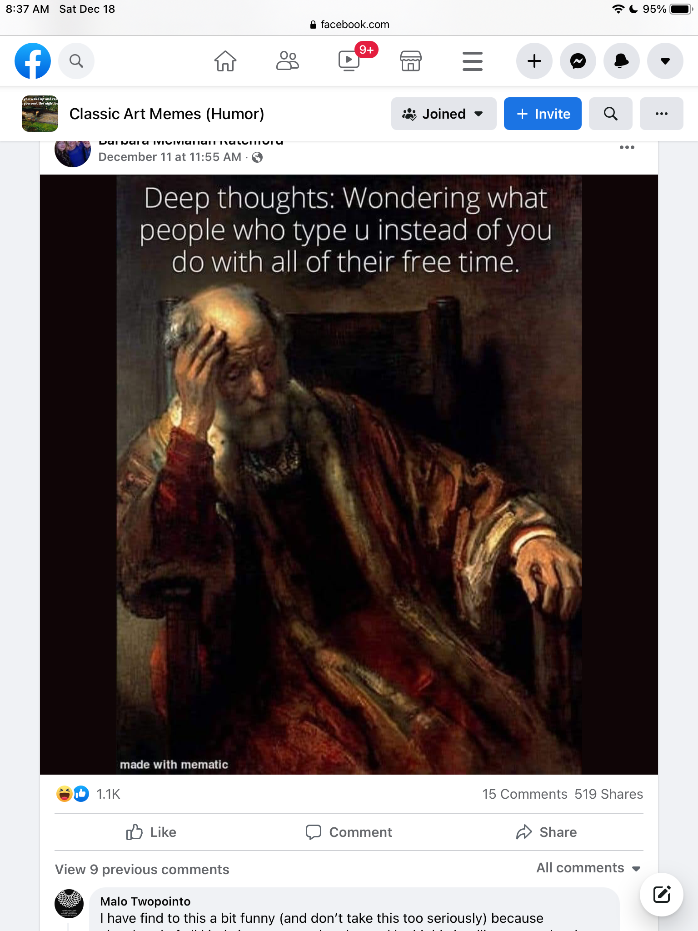Expand the Joined group membership dropdown
Image resolution: width=698 pixels, height=931 pixels.
pyautogui.click(x=444, y=114)
